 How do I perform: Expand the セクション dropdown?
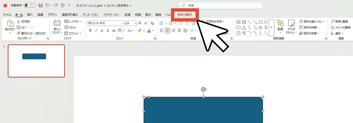click(x=73, y=33)
